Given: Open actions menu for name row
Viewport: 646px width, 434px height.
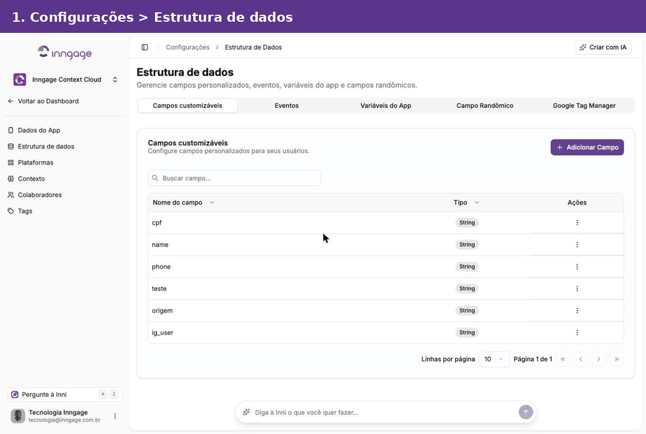Looking at the screenshot, I should 577,244.
